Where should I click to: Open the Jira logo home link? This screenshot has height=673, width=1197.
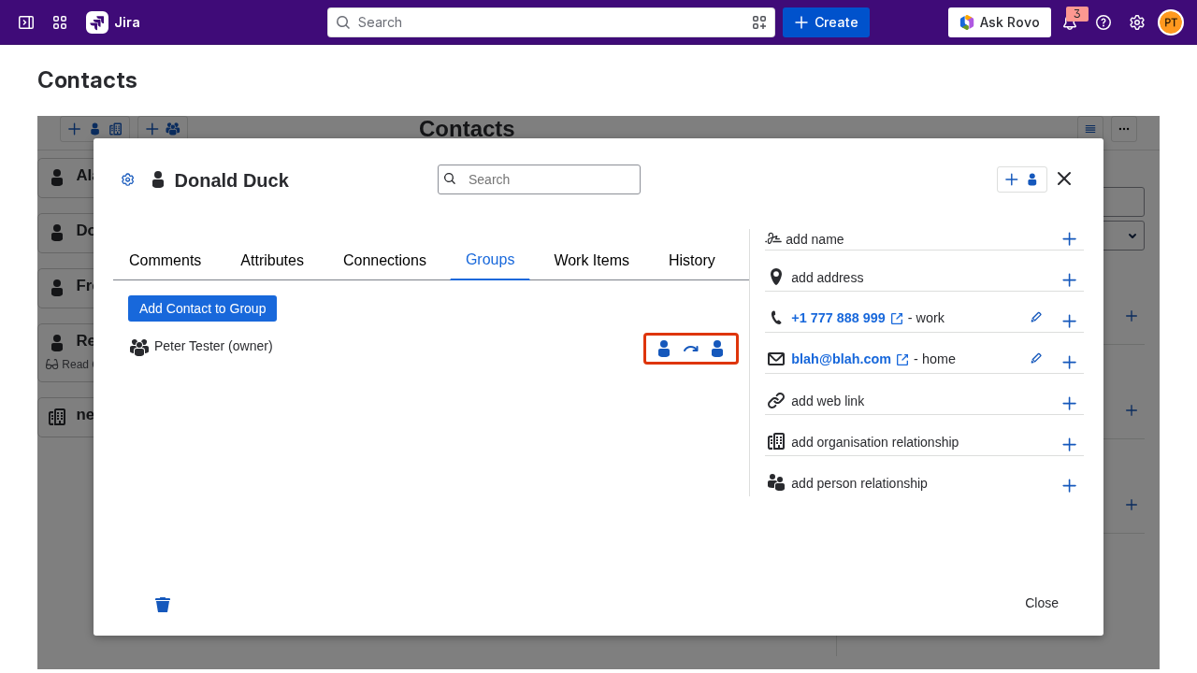[113, 22]
